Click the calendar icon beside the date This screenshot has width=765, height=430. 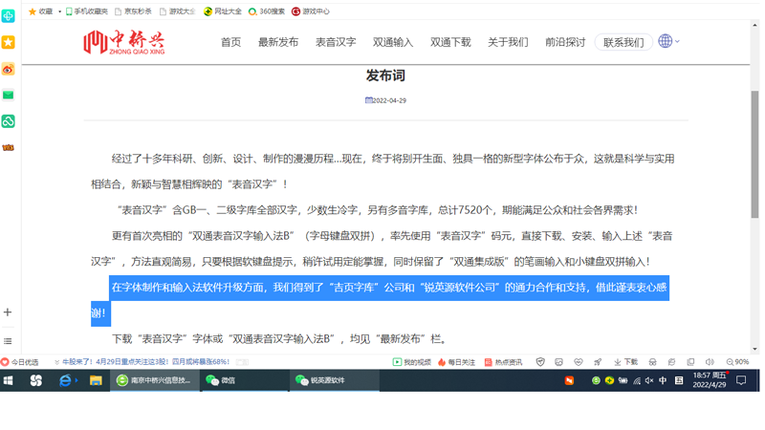pos(368,100)
